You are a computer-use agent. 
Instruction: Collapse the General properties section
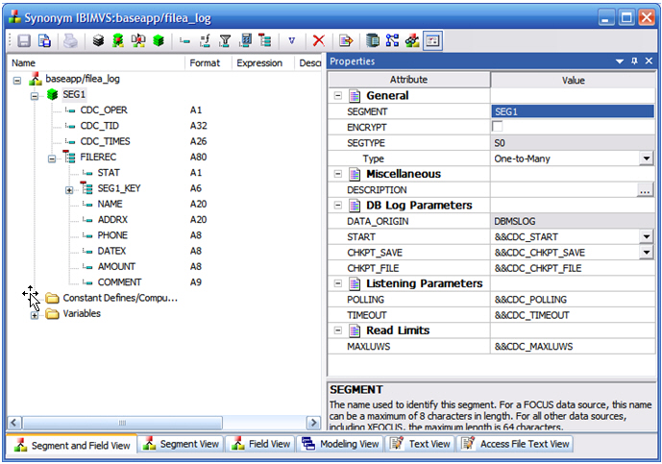pyautogui.click(x=338, y=96)
